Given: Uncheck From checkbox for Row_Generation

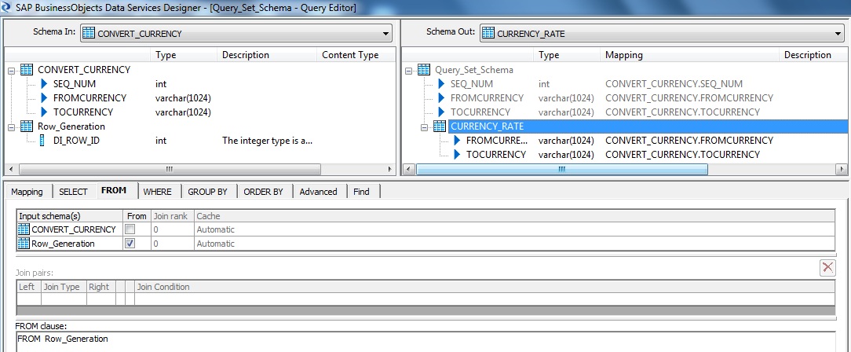Looking at the screenshot, I should tap(130, 244).
